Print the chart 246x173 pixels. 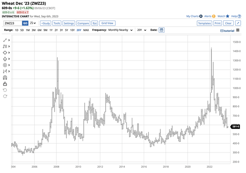pos(218,23)
